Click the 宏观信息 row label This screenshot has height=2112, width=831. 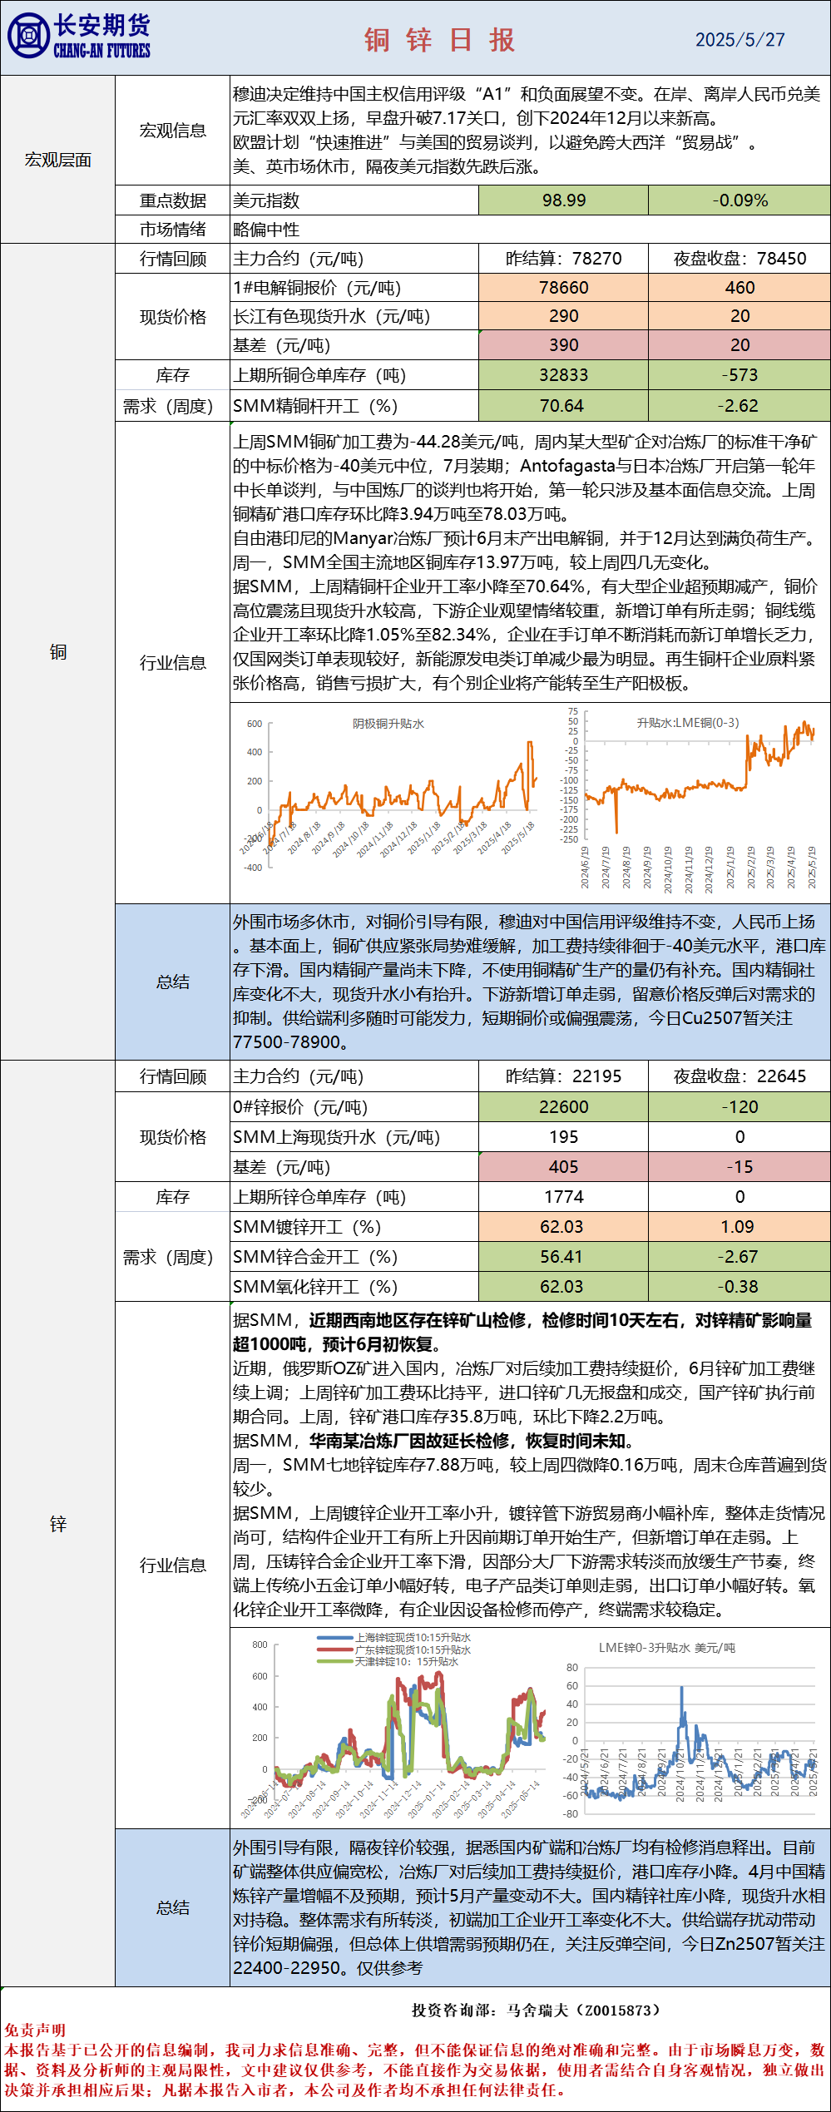tap(172, 131)
